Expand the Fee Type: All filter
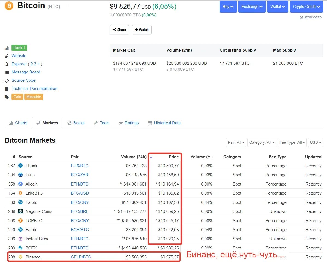 pyautogui.click(x=292, y=142)
